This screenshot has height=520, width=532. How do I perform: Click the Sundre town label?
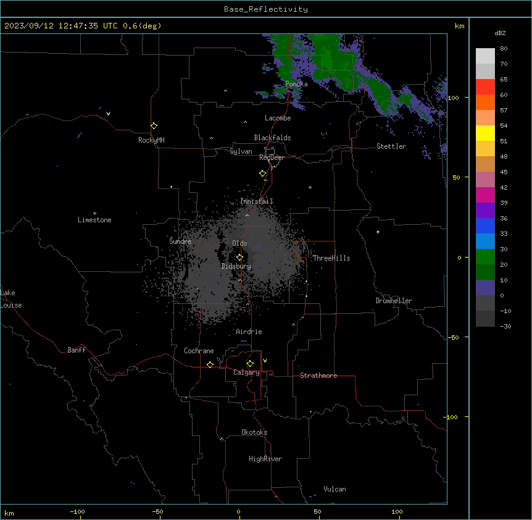pyautogui.click(x=180, y=241)
